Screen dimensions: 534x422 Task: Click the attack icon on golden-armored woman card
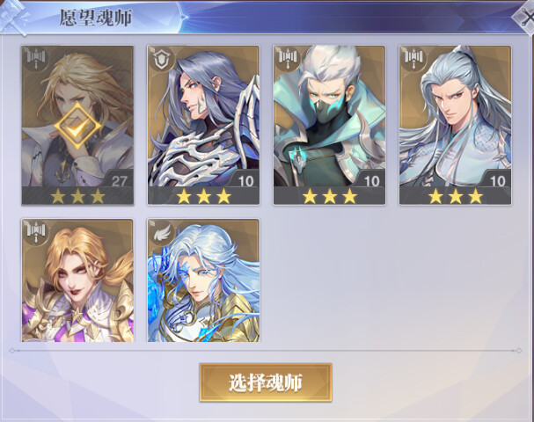tap(36, 233)
